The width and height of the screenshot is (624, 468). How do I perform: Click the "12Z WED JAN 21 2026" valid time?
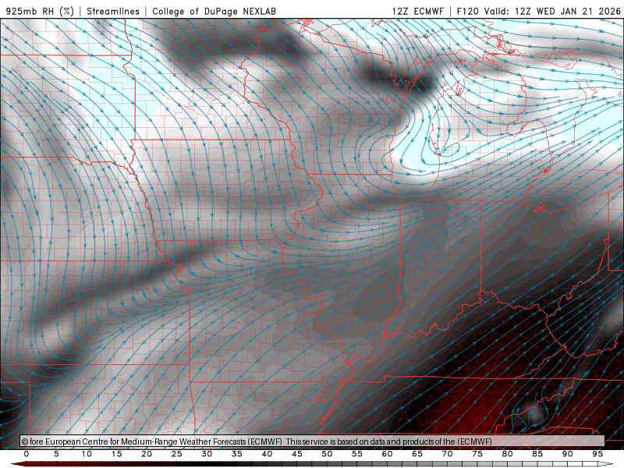pyautogui.click(x=568, y=11)
